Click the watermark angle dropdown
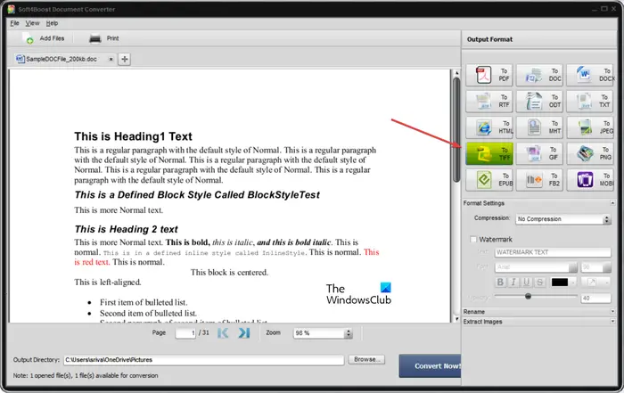 [595, 282]
